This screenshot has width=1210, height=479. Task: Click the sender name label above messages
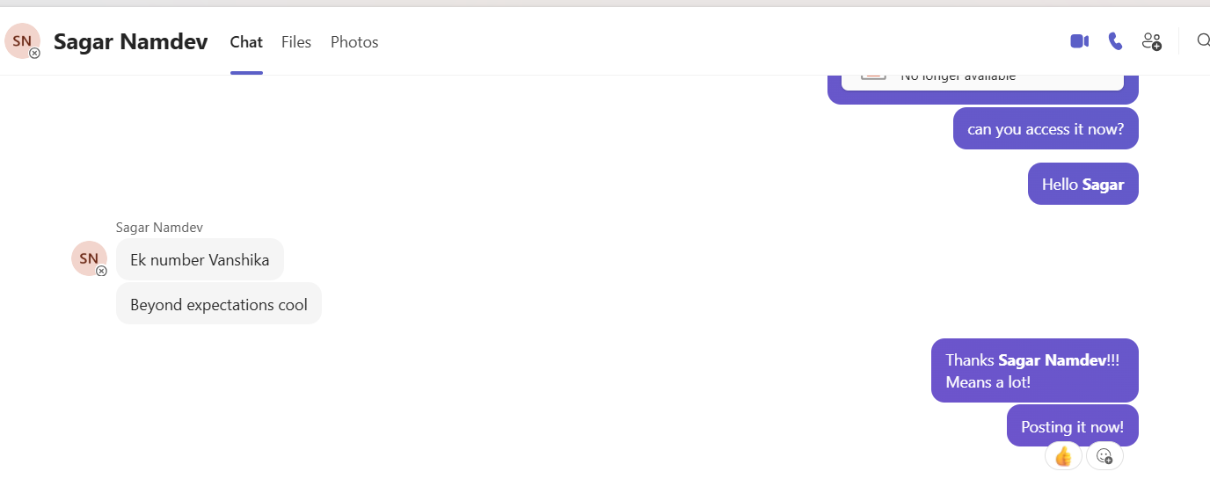[x=159, y=228]
